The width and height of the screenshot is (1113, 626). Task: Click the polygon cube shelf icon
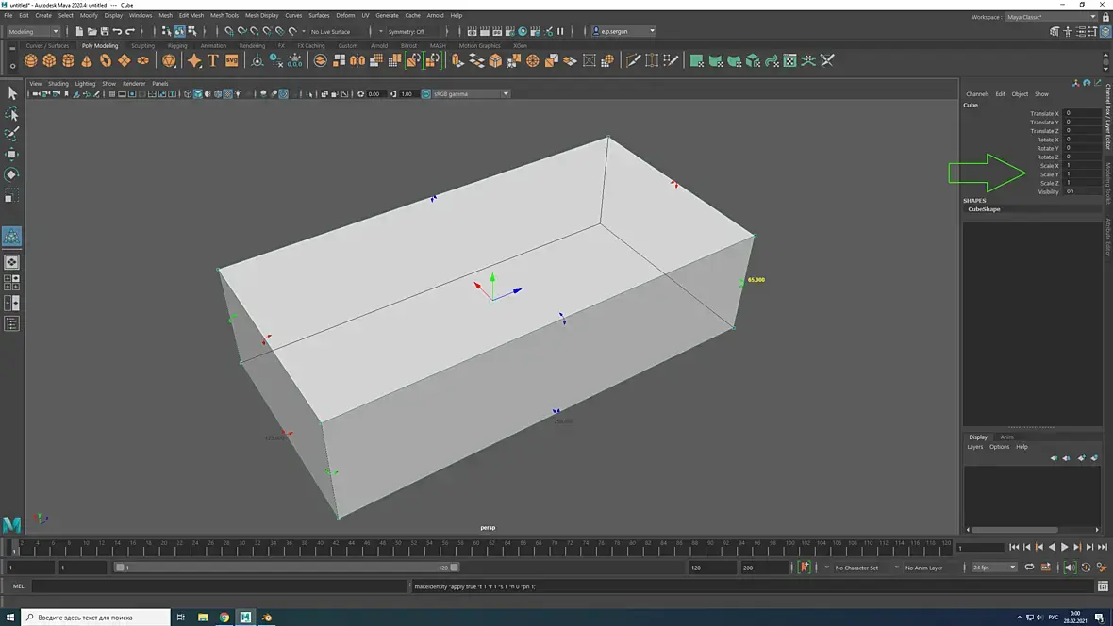coord(50,60)
